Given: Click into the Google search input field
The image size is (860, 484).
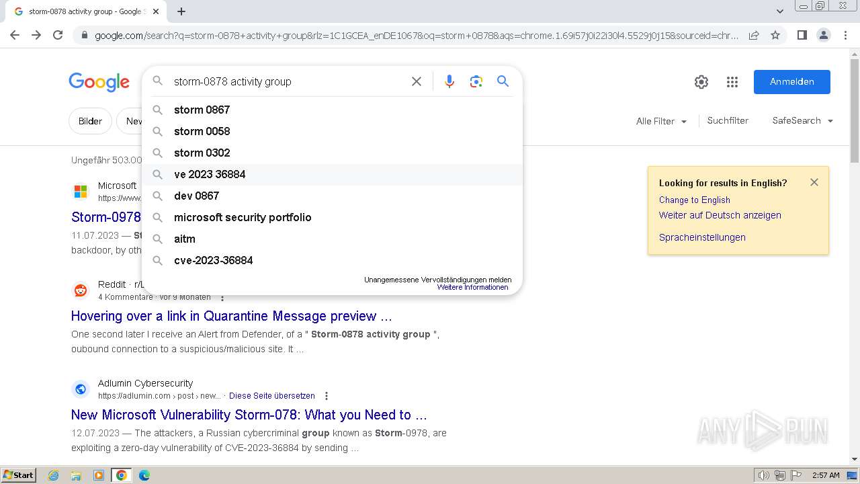Looking at the screenshot, I should pyautogui.click(x=289, y=81).
